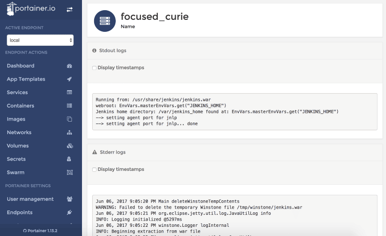Click the Images clone icon
Image resolution: width=386 pixels, height=236 pixels.
tap(69, 119)
